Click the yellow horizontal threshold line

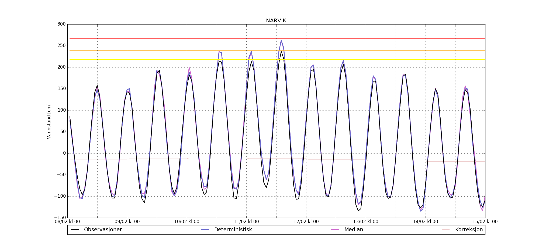277,60
